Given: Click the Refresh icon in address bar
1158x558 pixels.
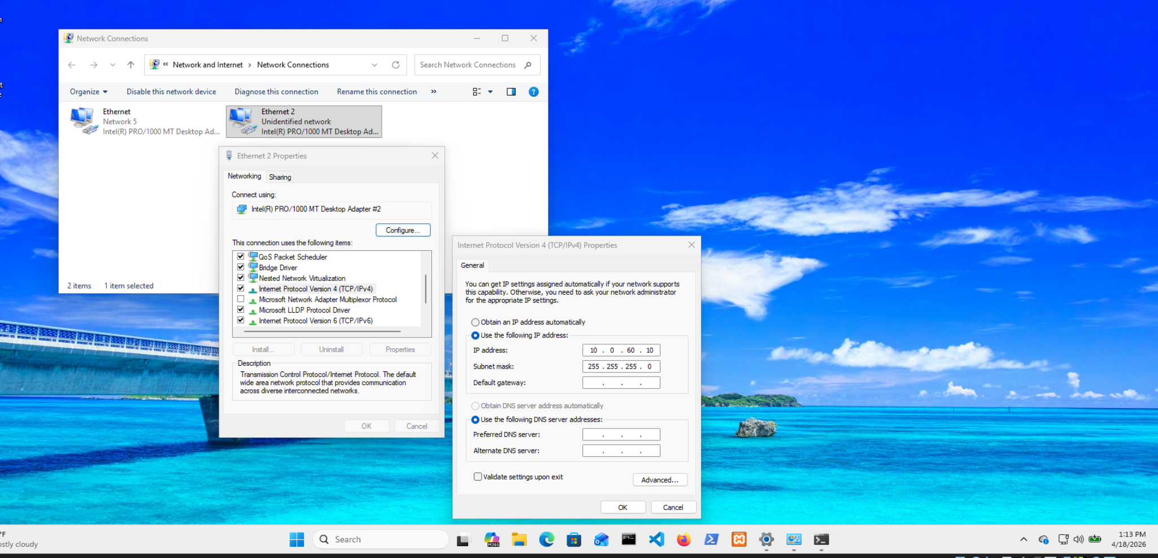Looking at the screenshot, I should 396,65.
